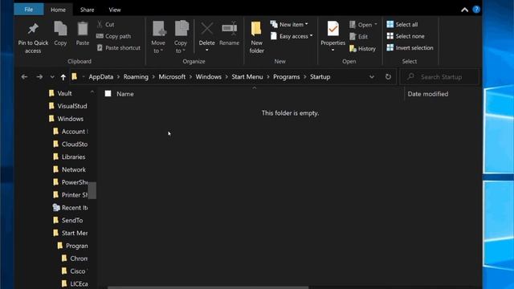Expand the address bar history dropdown
The width and height of the screenshot is (514, 289).
click(372, 77)
